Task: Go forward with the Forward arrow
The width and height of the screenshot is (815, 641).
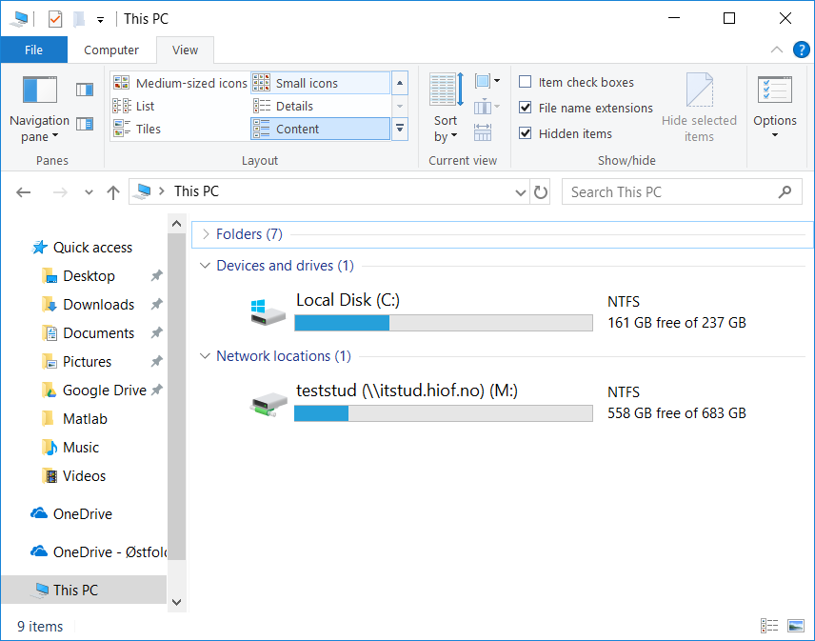Action: tap(60, 192)
